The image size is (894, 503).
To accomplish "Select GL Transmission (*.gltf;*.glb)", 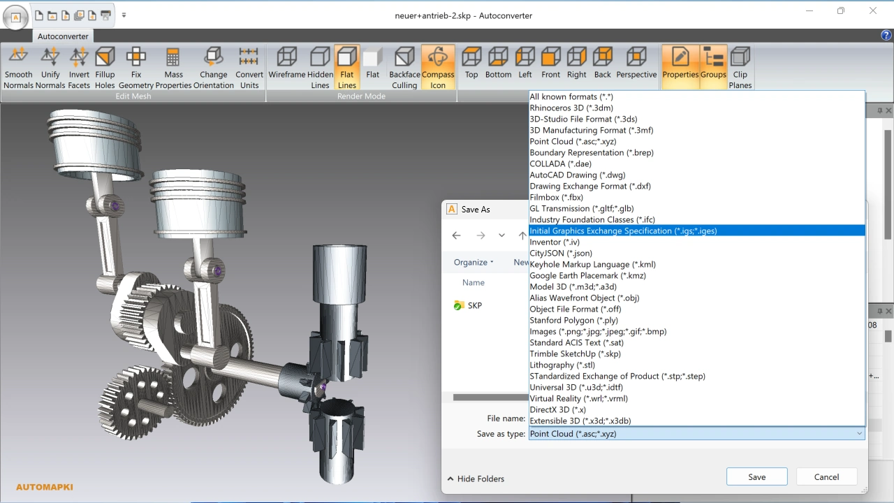I will pos(696,208).
